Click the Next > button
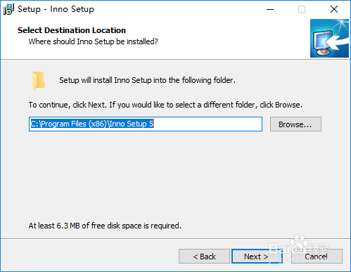351x272 pixels. click(x=257, y=257)
